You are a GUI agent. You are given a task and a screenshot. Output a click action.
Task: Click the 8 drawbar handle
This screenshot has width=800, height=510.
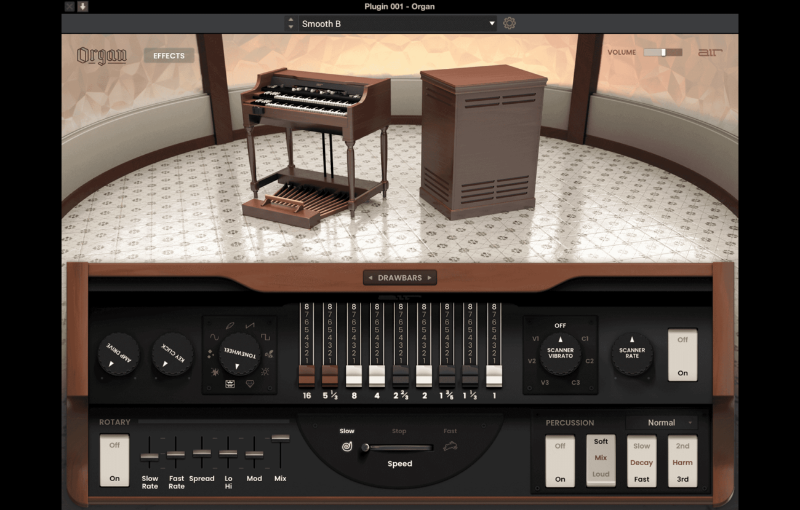tap(353, 376)
